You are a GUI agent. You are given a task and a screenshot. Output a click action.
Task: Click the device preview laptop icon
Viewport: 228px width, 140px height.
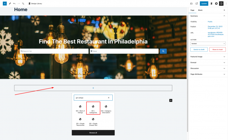pyautogui.click(x=191, y=3)
